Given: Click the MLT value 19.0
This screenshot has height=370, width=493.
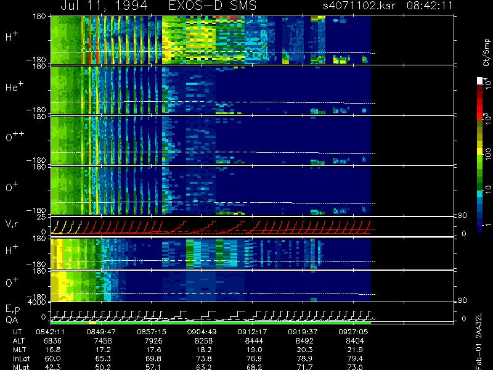Looking at the screenshot, I should [x=254, y=350].
